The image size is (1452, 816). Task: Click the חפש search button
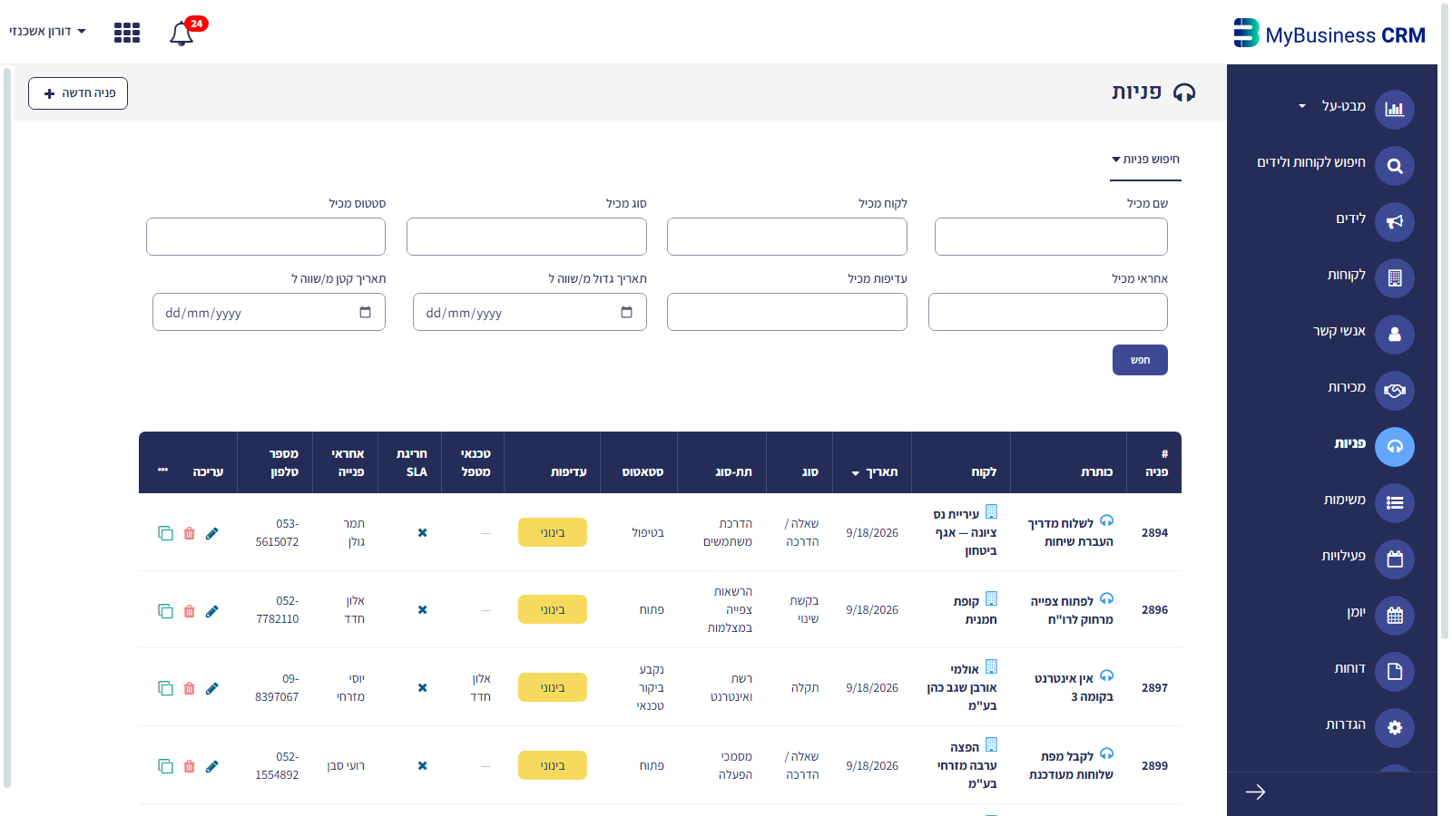tap(1140, 360)
